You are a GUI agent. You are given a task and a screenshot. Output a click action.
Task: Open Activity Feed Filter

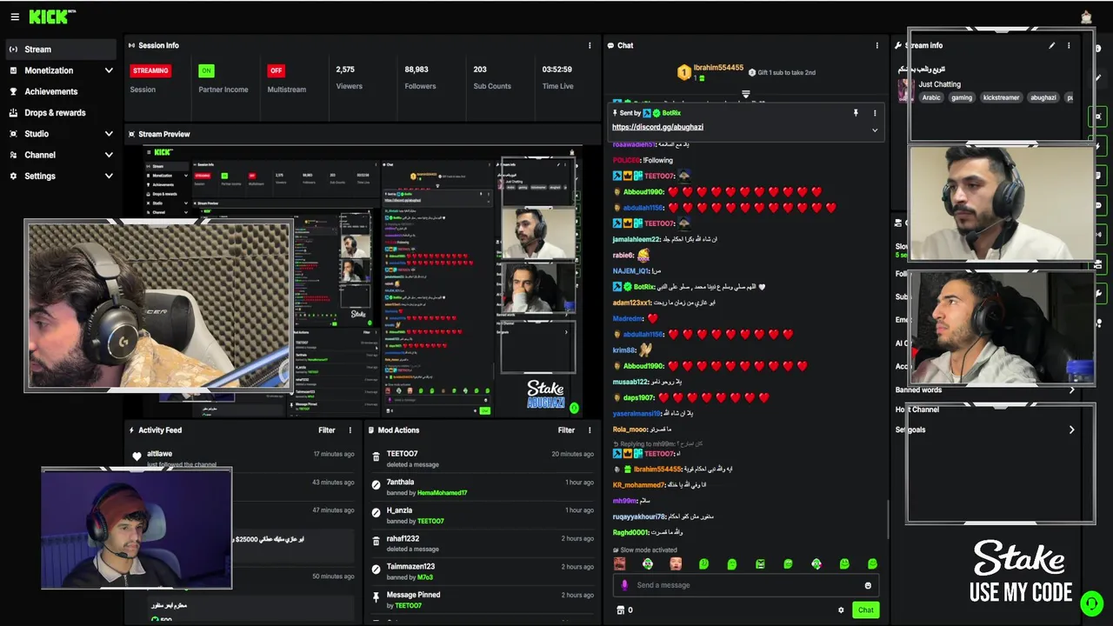[327, 430]
